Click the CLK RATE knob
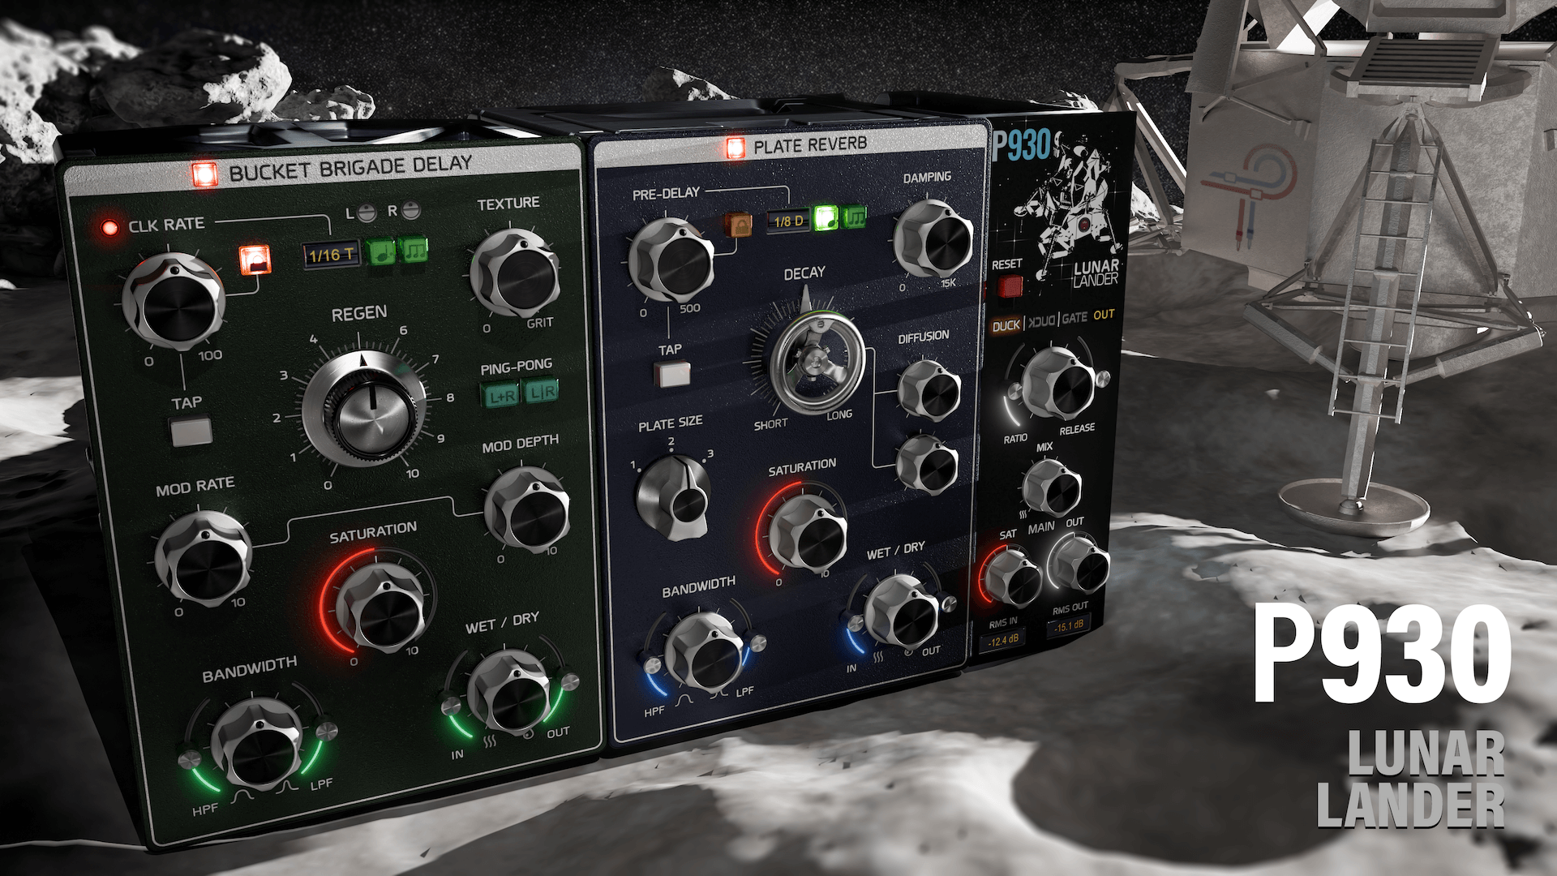 (174, 300)
